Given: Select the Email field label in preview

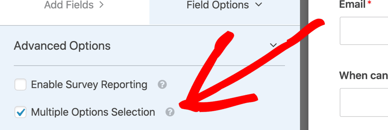Looking at the screenshot, I should [x=353, y=4].
